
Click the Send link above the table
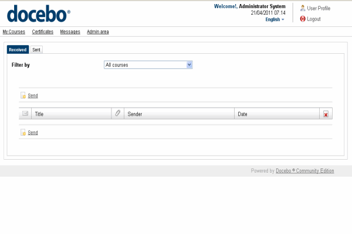pyautogui.click(x=33, y=95)
